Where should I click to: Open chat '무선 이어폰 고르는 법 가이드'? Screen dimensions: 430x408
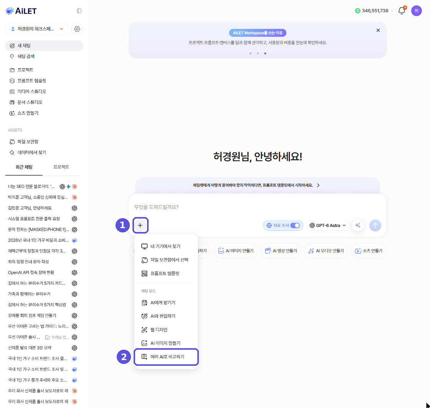tap(43, 326)
